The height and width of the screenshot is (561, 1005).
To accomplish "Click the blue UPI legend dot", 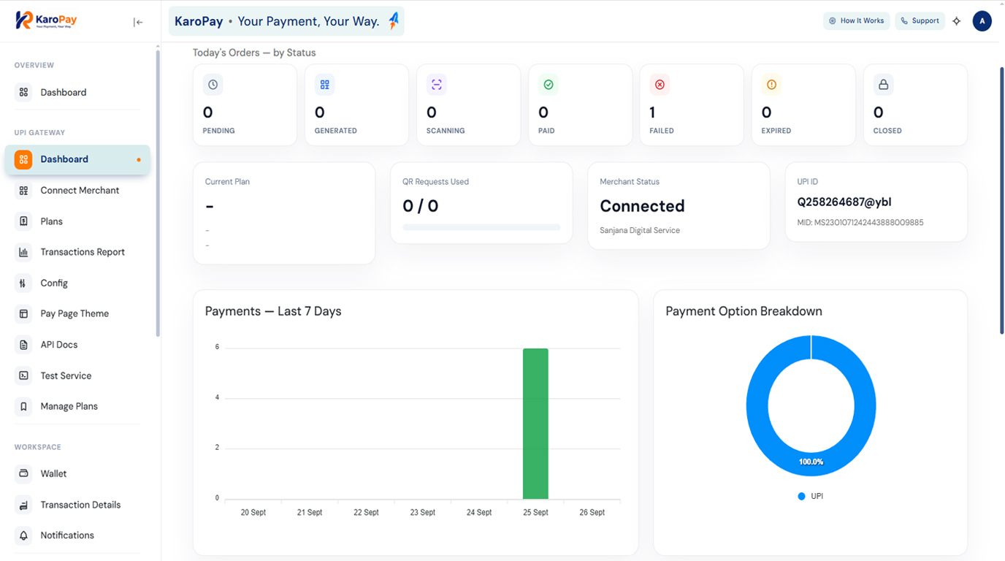I will 801,496.
